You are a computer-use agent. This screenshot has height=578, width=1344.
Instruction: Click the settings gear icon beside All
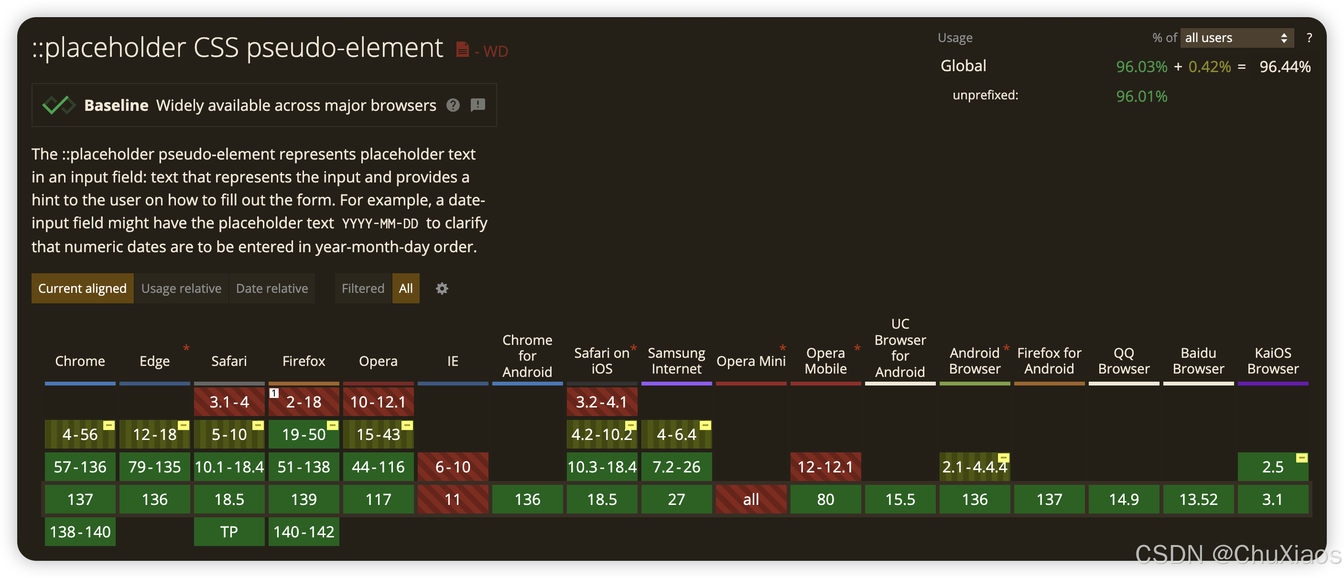coord(442,289)
